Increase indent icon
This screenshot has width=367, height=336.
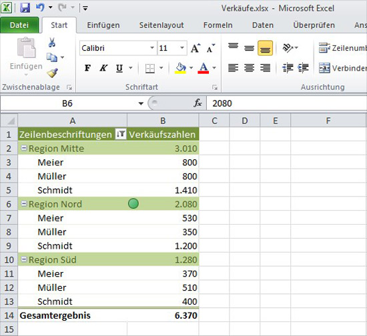click(x=303, y=68)
